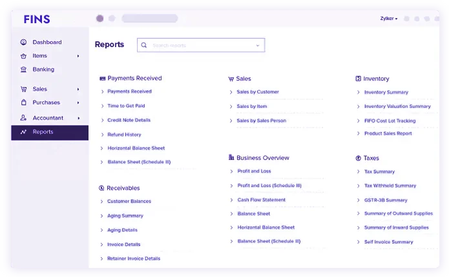The image size is (449, 277).
Task: Click the Accountant person icon
Action: pyautogui.click(x=23, y=118)
